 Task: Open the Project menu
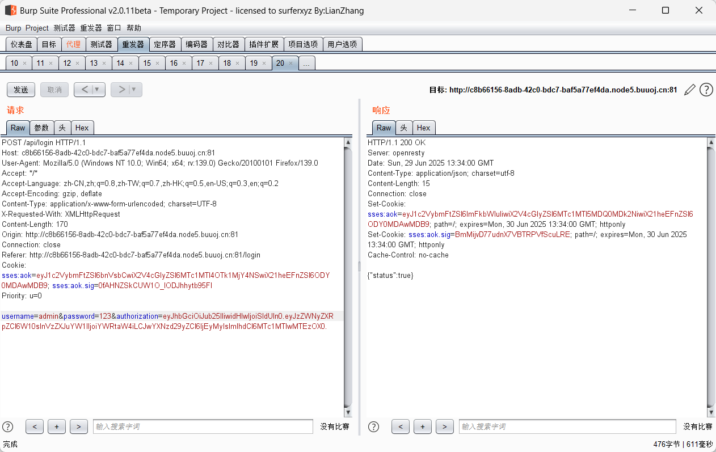[x=37, y=28]
